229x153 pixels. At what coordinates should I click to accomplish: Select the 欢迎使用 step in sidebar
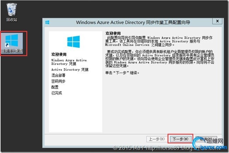click(59, 54)
